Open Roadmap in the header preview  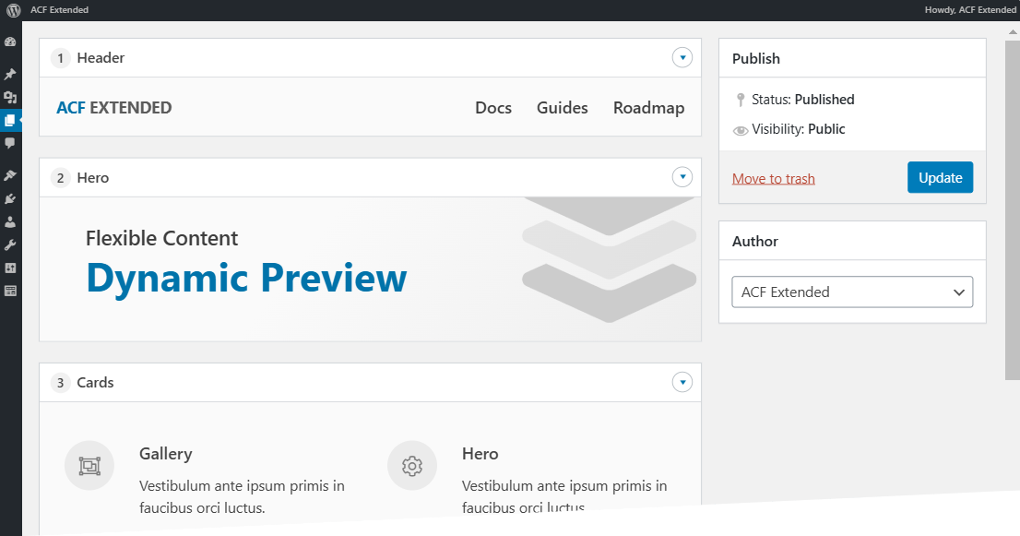(x=648, y=108)
